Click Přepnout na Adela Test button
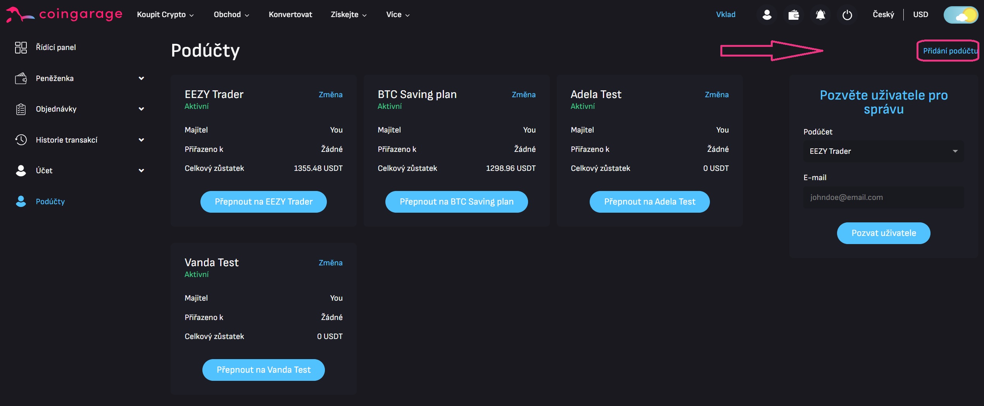 (650, 202)
